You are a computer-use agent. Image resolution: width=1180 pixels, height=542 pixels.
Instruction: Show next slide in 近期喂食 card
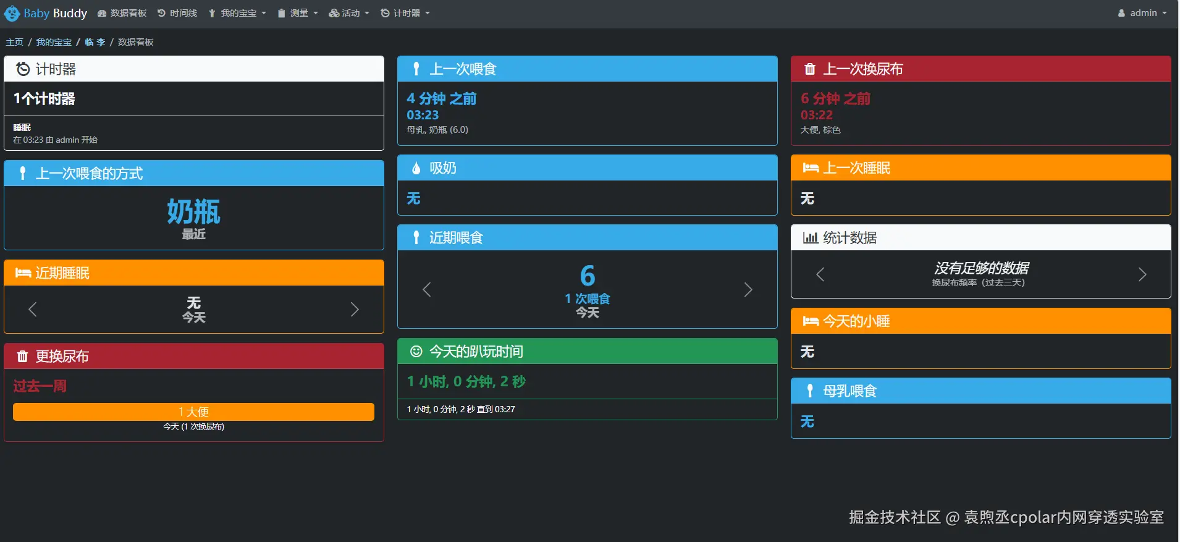tap(748, 289)
